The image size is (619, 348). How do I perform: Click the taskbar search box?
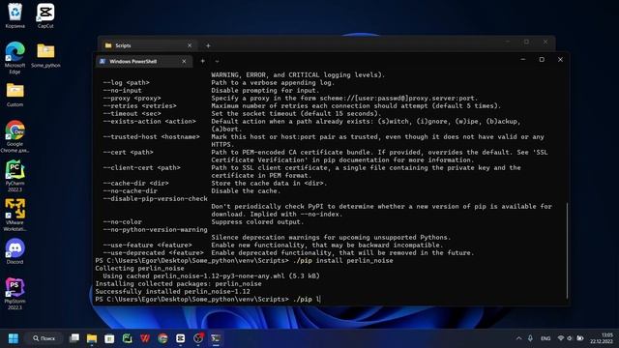[44, 338]
